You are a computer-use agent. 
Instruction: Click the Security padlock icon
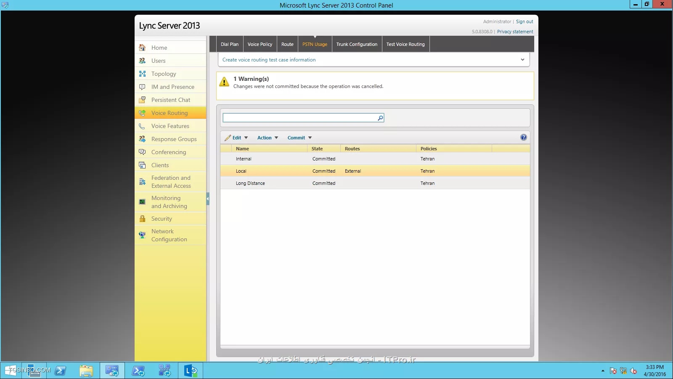tap(142, 219)
